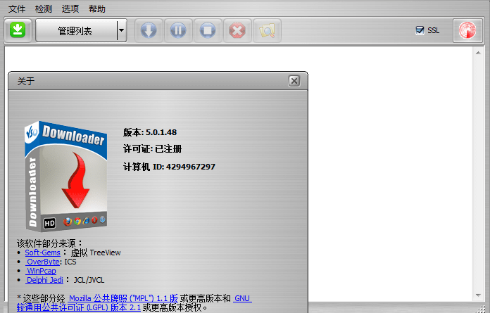Image resolution: width=490 pixels, height=313 pixels.
Task: Click the red radar detection icon
Action: pyautogui.click(x=467, y=30)
